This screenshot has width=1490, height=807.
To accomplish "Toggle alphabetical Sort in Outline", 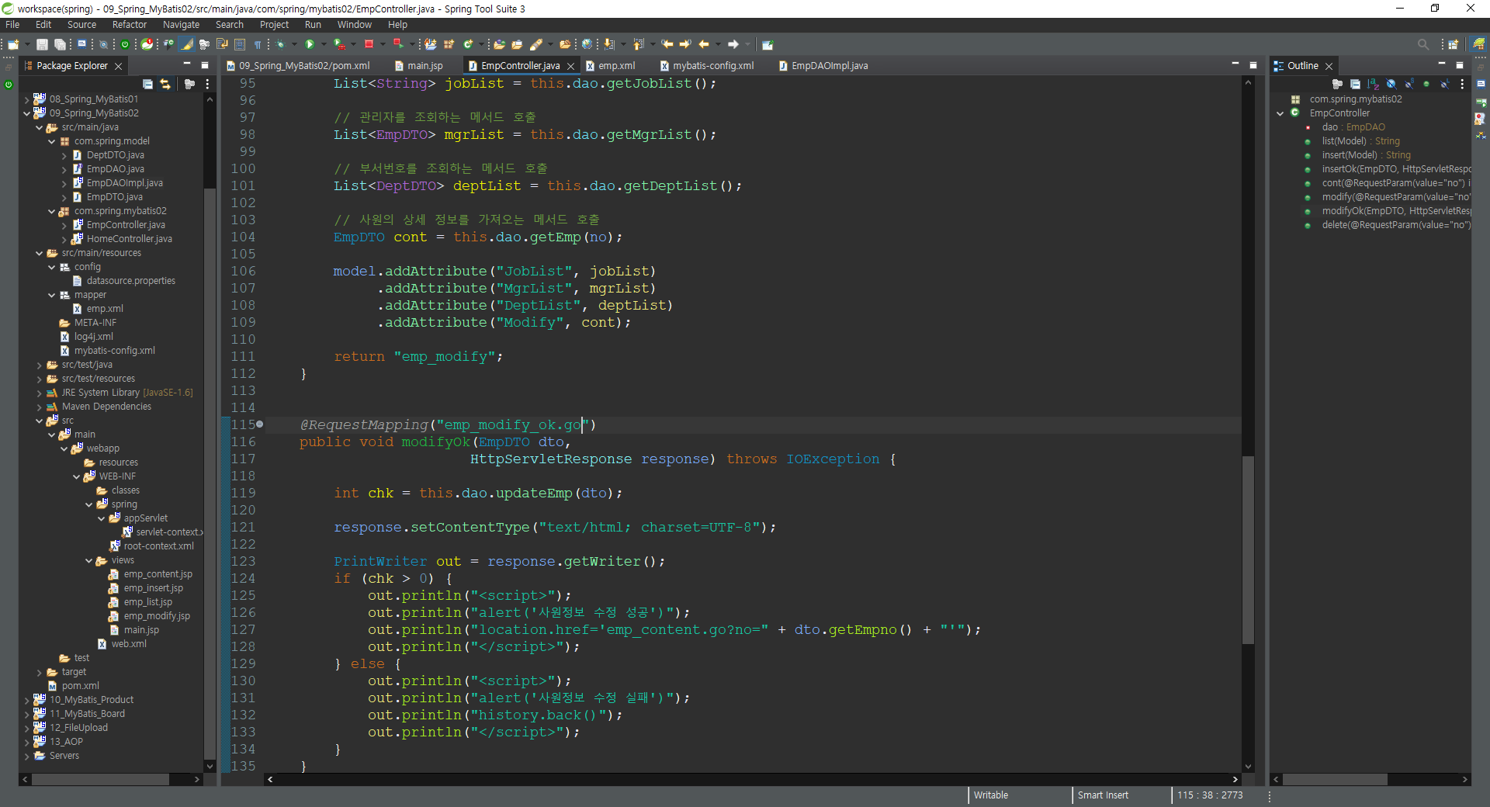I will click(x=1373, y=84).
